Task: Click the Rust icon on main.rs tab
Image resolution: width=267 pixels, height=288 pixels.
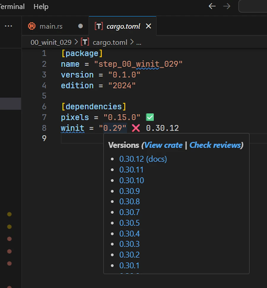Action: pos(31,26)
